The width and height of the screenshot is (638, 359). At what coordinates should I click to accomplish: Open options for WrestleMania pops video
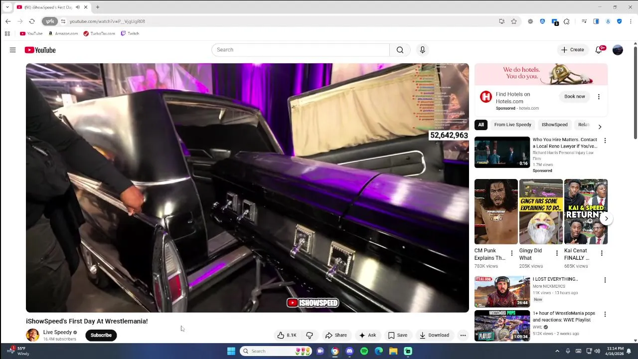605,314
